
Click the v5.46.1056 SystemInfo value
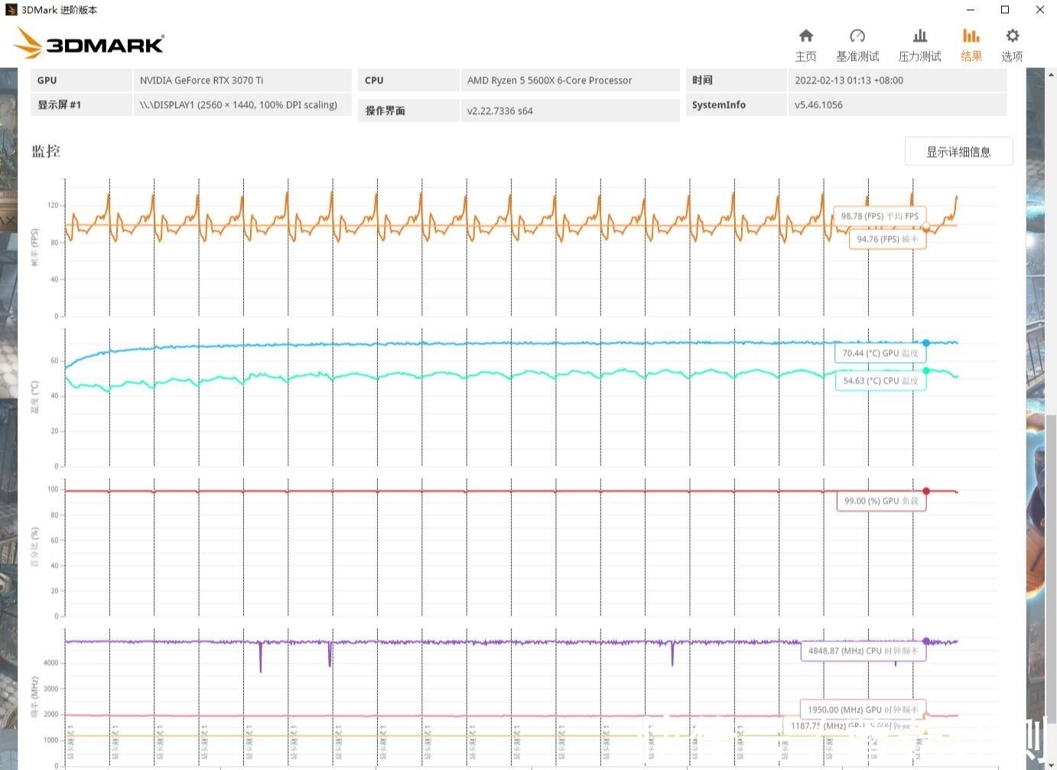(818, 105)
